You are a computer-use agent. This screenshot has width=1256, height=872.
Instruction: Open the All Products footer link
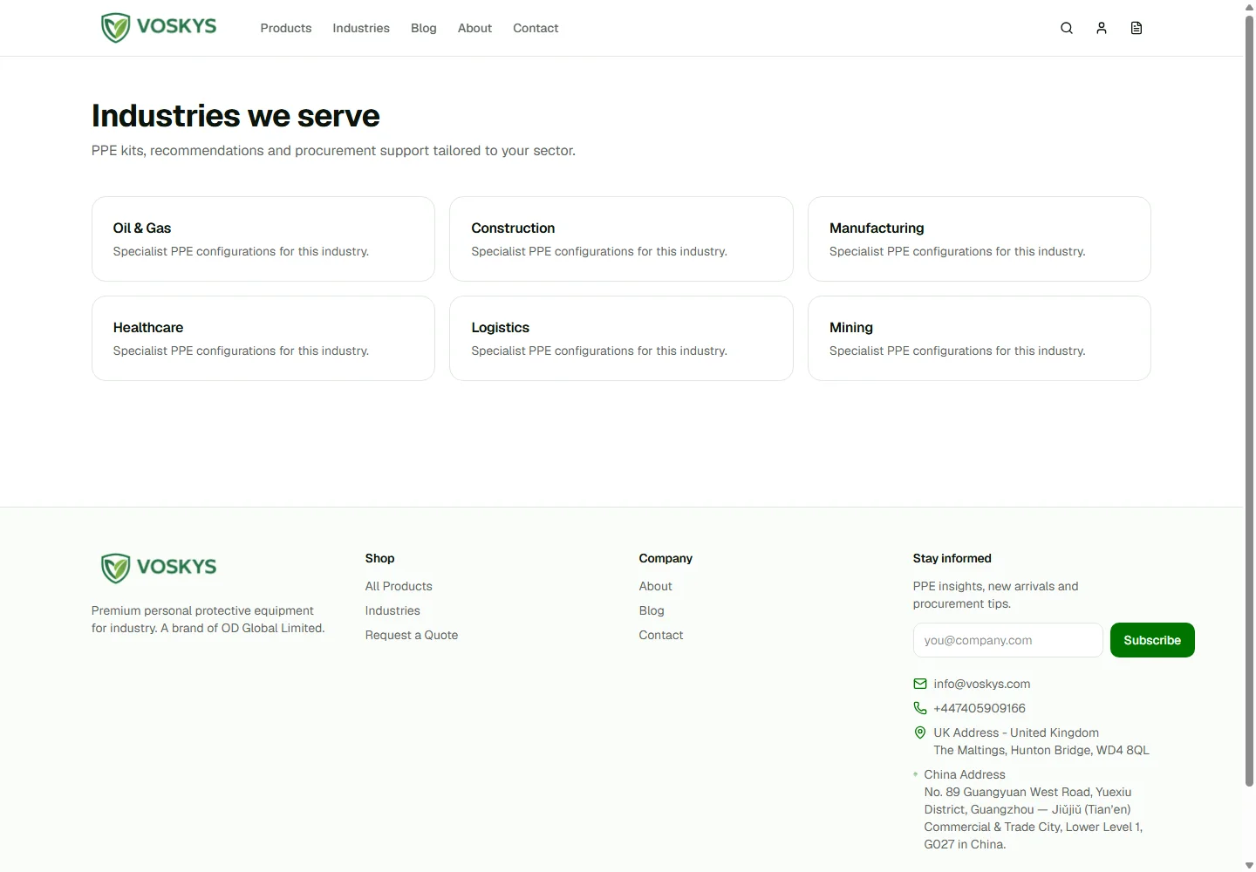pos(399,586)
